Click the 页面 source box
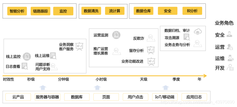 (x=106, y=97)
